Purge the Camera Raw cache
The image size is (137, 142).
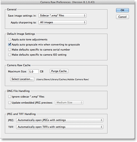[59, 71]
